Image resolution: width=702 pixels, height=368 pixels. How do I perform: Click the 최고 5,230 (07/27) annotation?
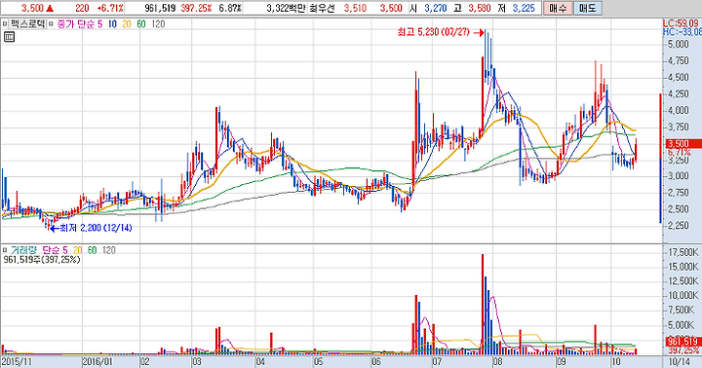click(433, 32)
